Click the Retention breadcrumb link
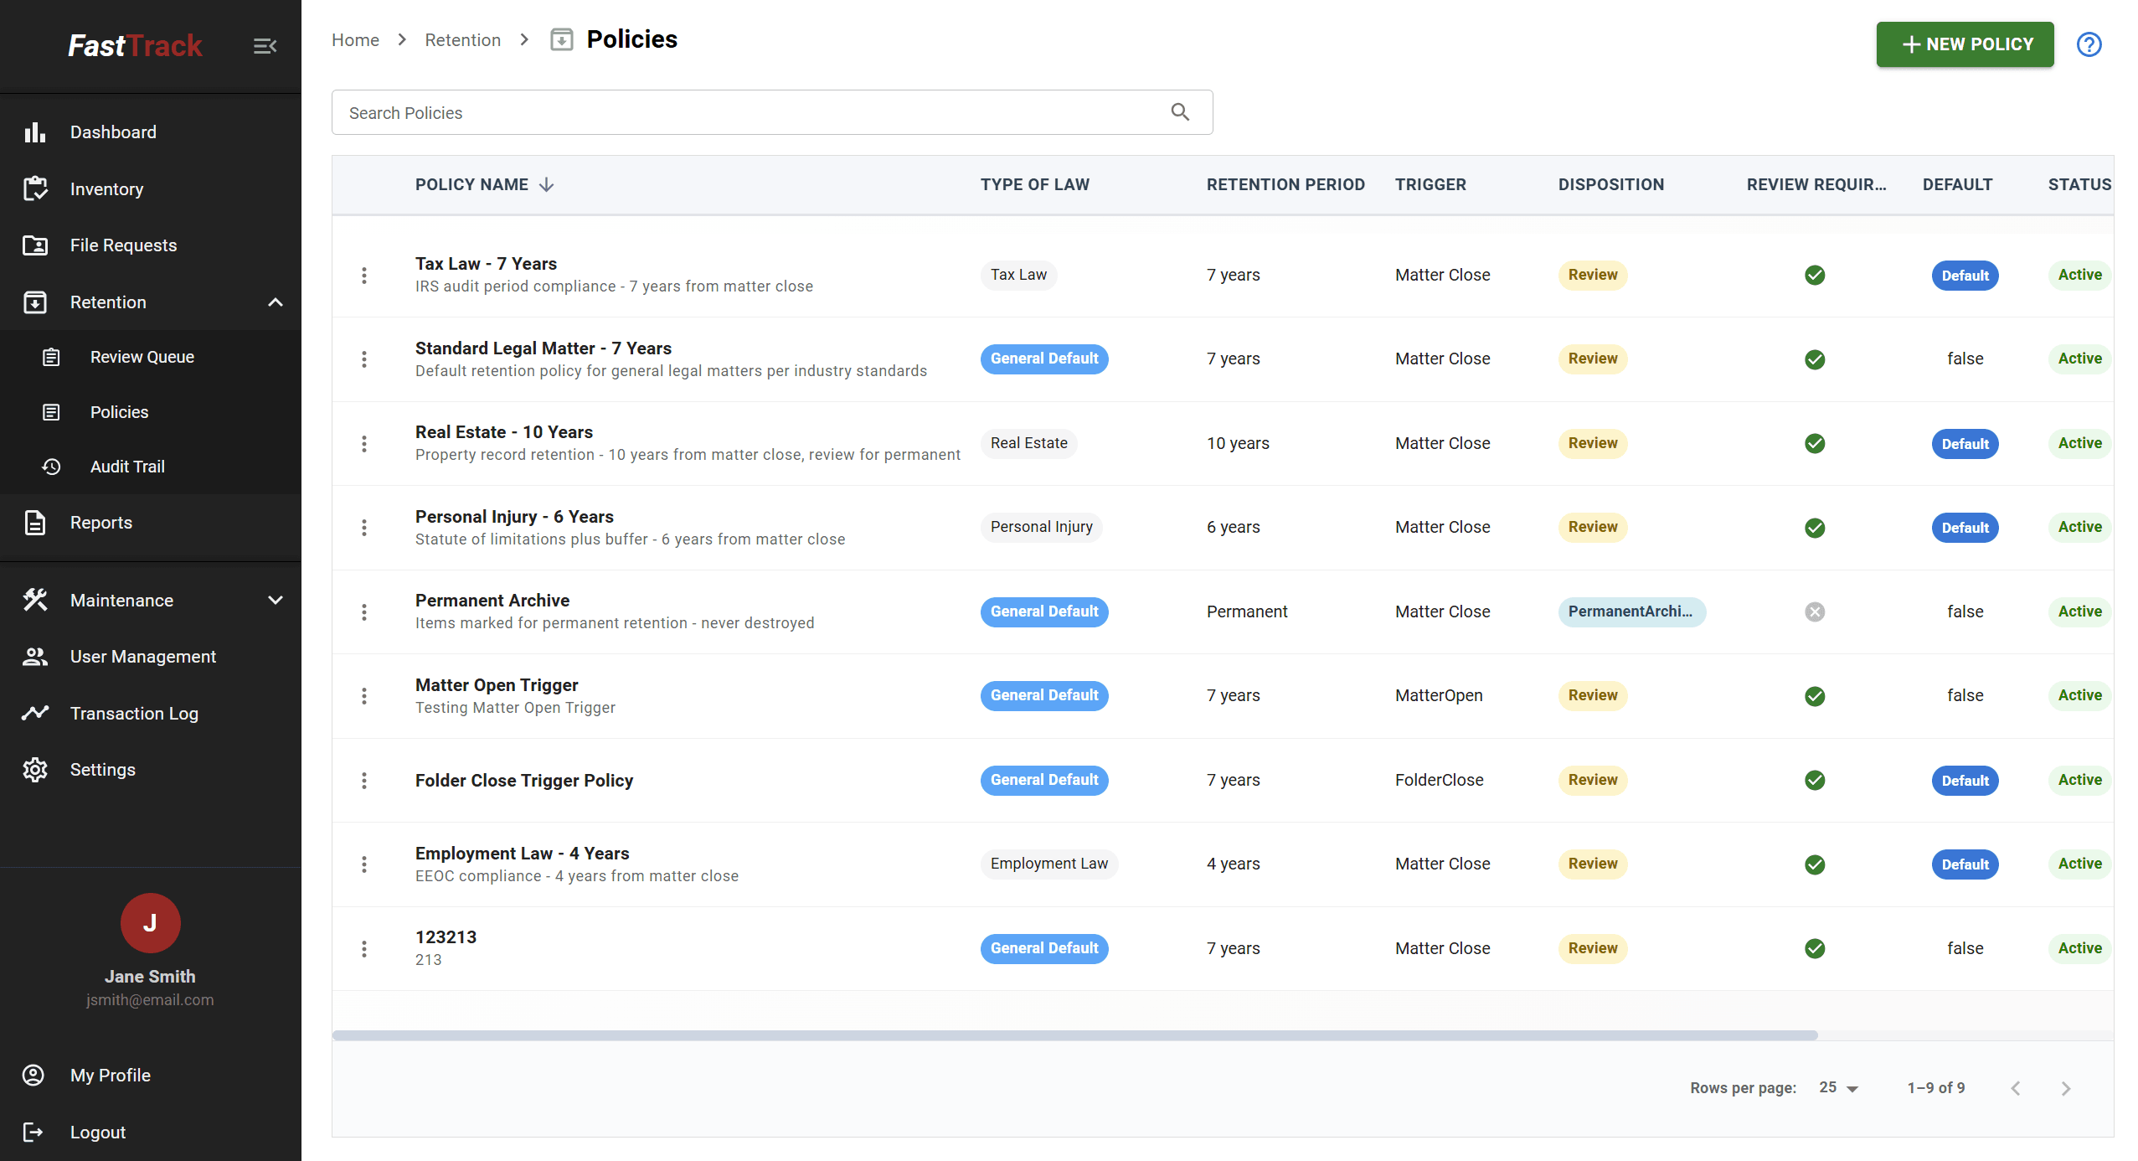The height and width of the screenshot is (1161, 2138). pos(462,40)
